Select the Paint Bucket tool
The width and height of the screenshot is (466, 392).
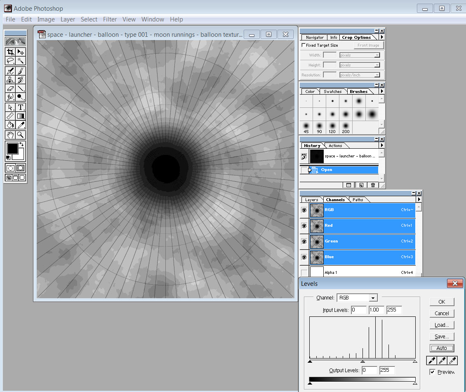10,125
